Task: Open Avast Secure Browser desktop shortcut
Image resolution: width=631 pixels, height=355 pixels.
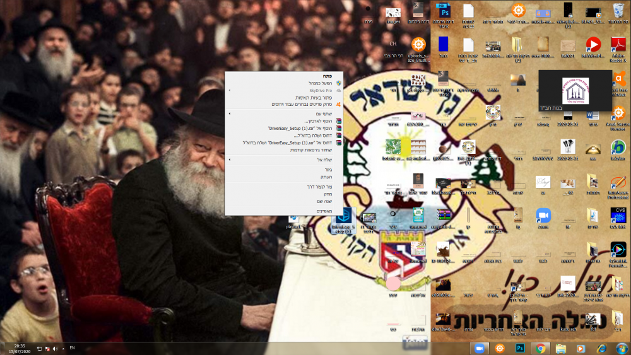Action: point(618,113)
